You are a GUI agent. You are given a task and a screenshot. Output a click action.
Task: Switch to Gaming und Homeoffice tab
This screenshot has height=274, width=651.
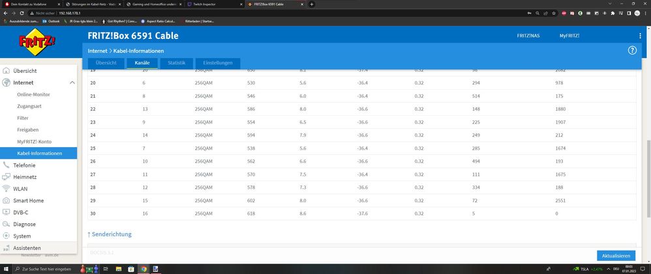pos(153,4)
